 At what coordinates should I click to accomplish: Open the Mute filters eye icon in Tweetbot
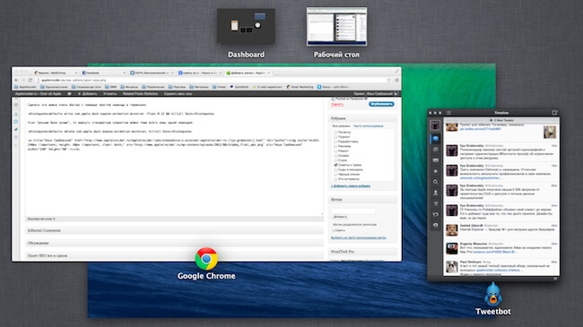(435, 225)
